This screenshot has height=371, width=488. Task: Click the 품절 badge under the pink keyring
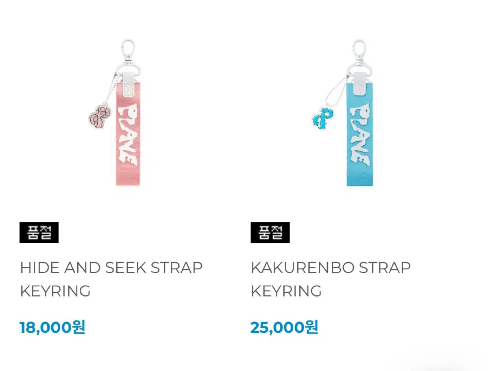pos(39,233)
